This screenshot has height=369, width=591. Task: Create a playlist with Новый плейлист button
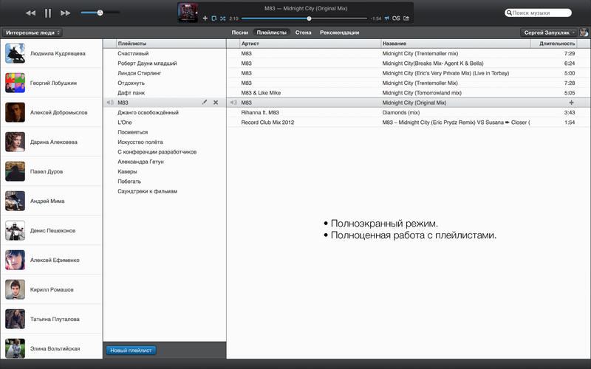(131, 350)
